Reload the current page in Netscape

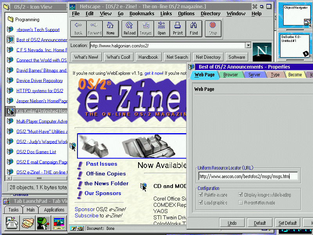[x=130, y=29]
